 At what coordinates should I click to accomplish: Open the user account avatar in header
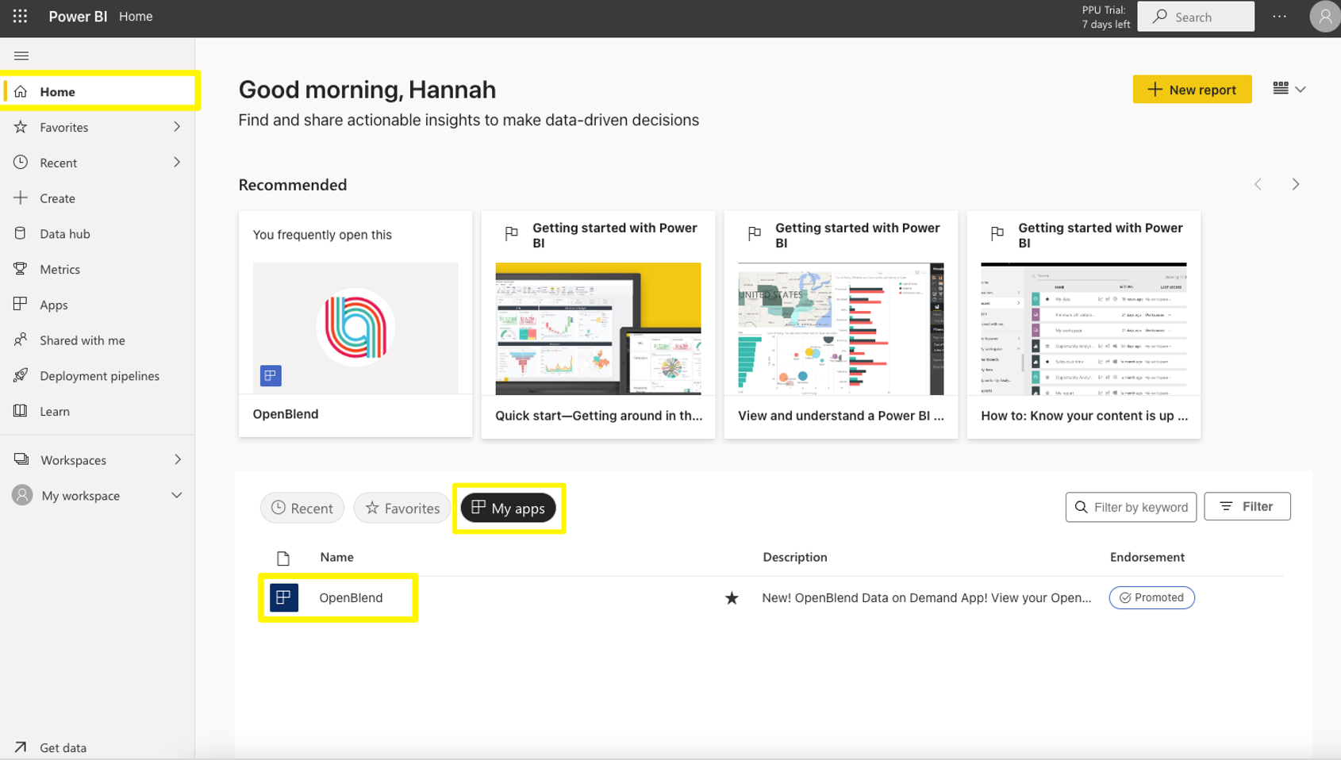pyautogui.click(x=1324, y=17)
